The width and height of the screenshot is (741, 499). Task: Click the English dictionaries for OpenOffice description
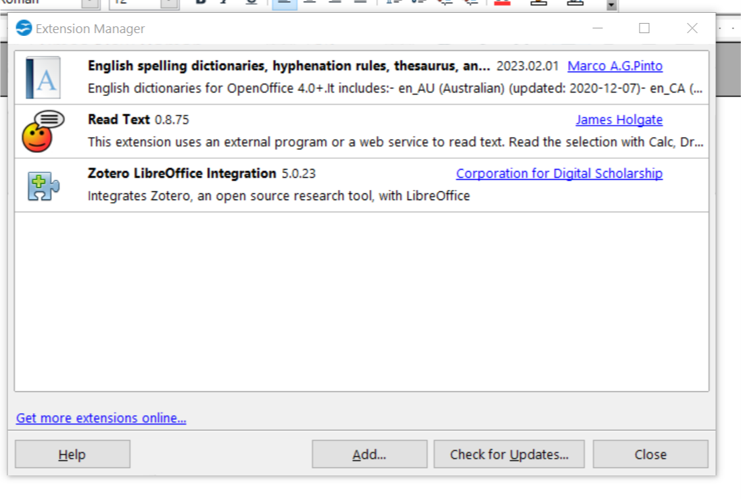395,89
